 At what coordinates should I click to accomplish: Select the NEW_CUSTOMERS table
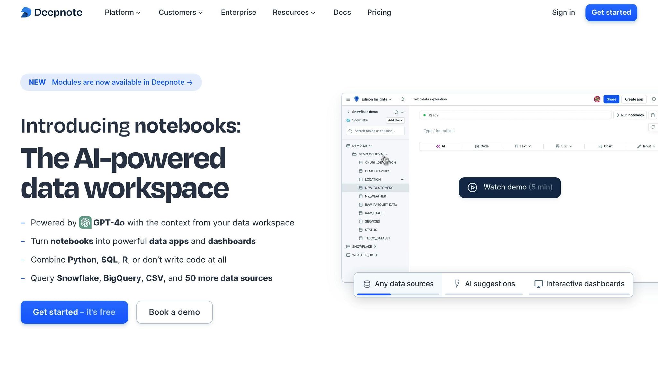click(x=375, y=188)
